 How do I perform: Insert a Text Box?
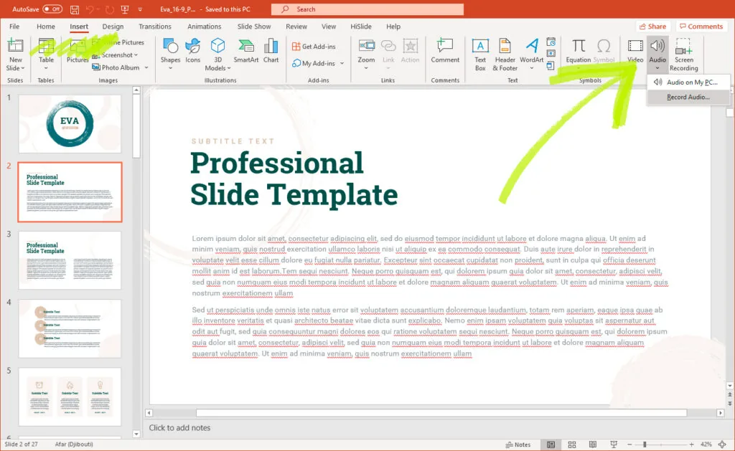pyautogui.click(x=480, y=54)
